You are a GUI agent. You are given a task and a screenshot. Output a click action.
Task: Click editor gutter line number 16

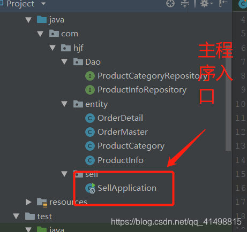(x=240, y=188)
